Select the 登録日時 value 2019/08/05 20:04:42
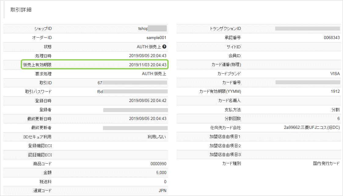 [148, 101]
